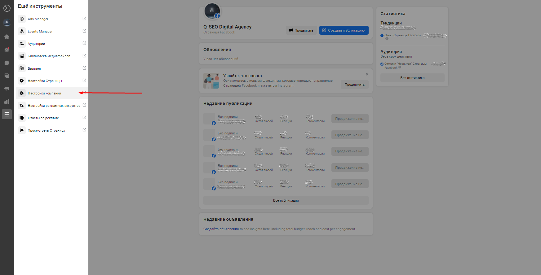This screenshot has height=275, width=541.
Task: Open Биллинг in the tools list
Action: 34,68
